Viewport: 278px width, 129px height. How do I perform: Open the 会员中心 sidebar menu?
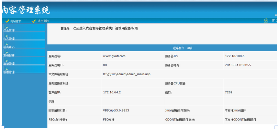[x=9, y=47]
